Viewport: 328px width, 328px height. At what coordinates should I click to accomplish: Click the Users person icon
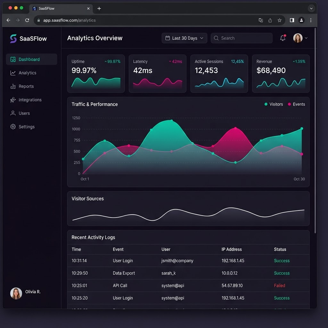click(x=13, y=113)
